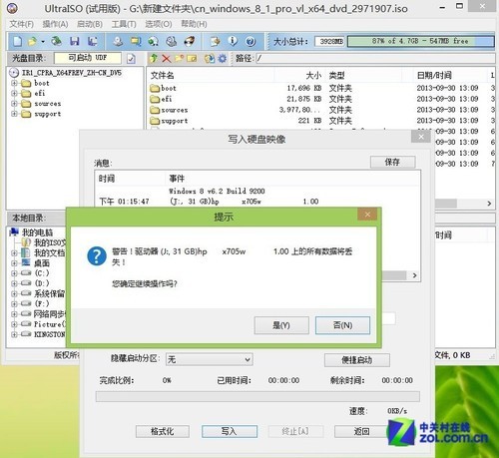Click the green capacity bar showing 87%
This screenshot has width=499, height=458.
(x=421, y=41)
